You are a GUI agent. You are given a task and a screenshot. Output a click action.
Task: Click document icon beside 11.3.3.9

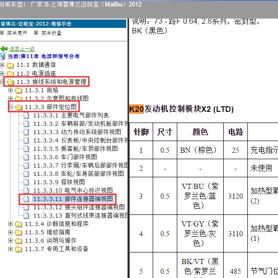coord(26,182)
